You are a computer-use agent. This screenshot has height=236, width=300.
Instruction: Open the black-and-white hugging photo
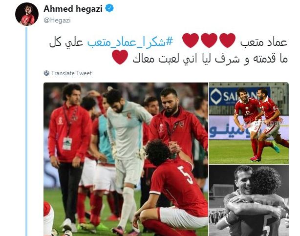249,200
